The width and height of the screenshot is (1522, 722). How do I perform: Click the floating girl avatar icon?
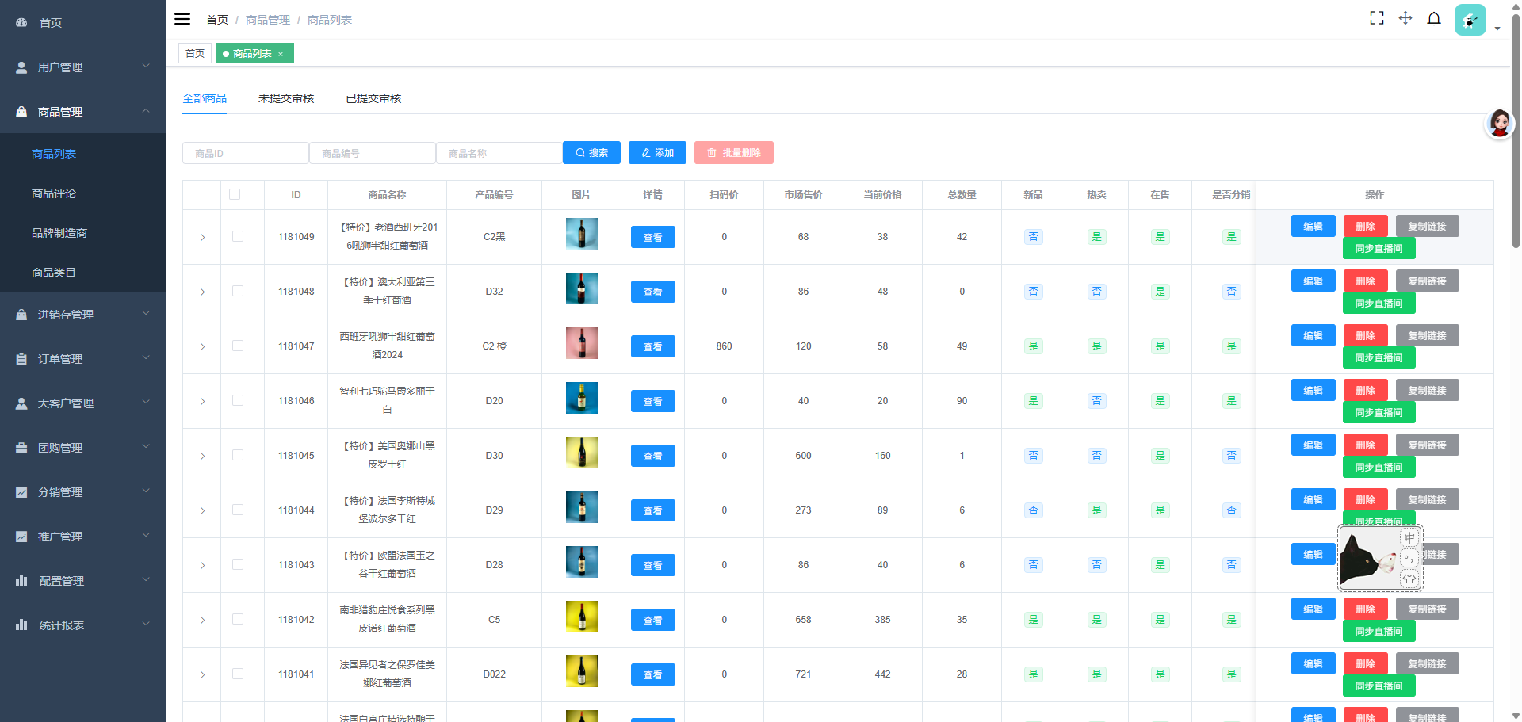coord(1499,124)
